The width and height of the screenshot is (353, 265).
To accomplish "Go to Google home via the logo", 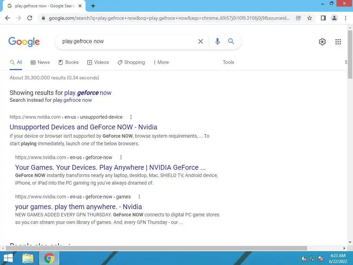I will (x=24, y=42).
